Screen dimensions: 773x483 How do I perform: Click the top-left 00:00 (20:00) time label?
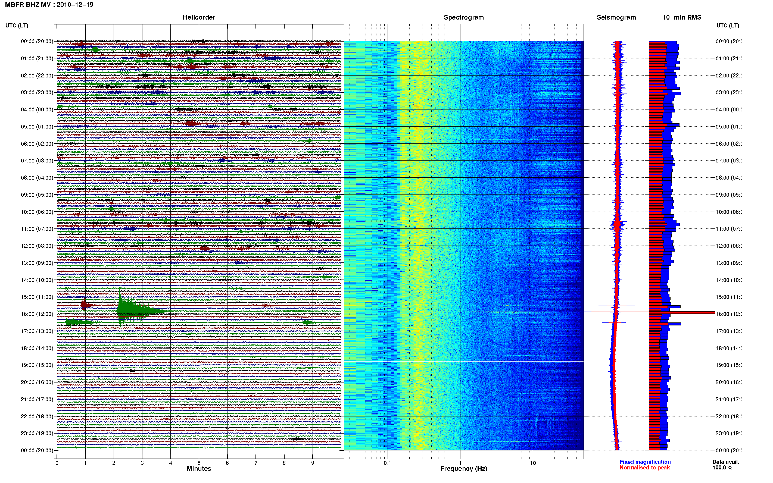pos(37,42)
